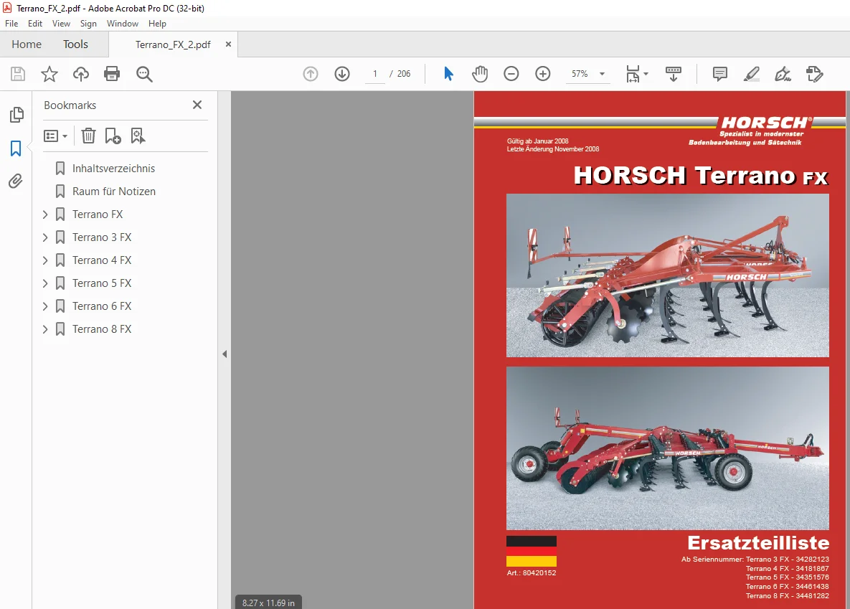Screen dimensions: 850x609
Task: Switch to the Home tab
Action: [27, 44]
